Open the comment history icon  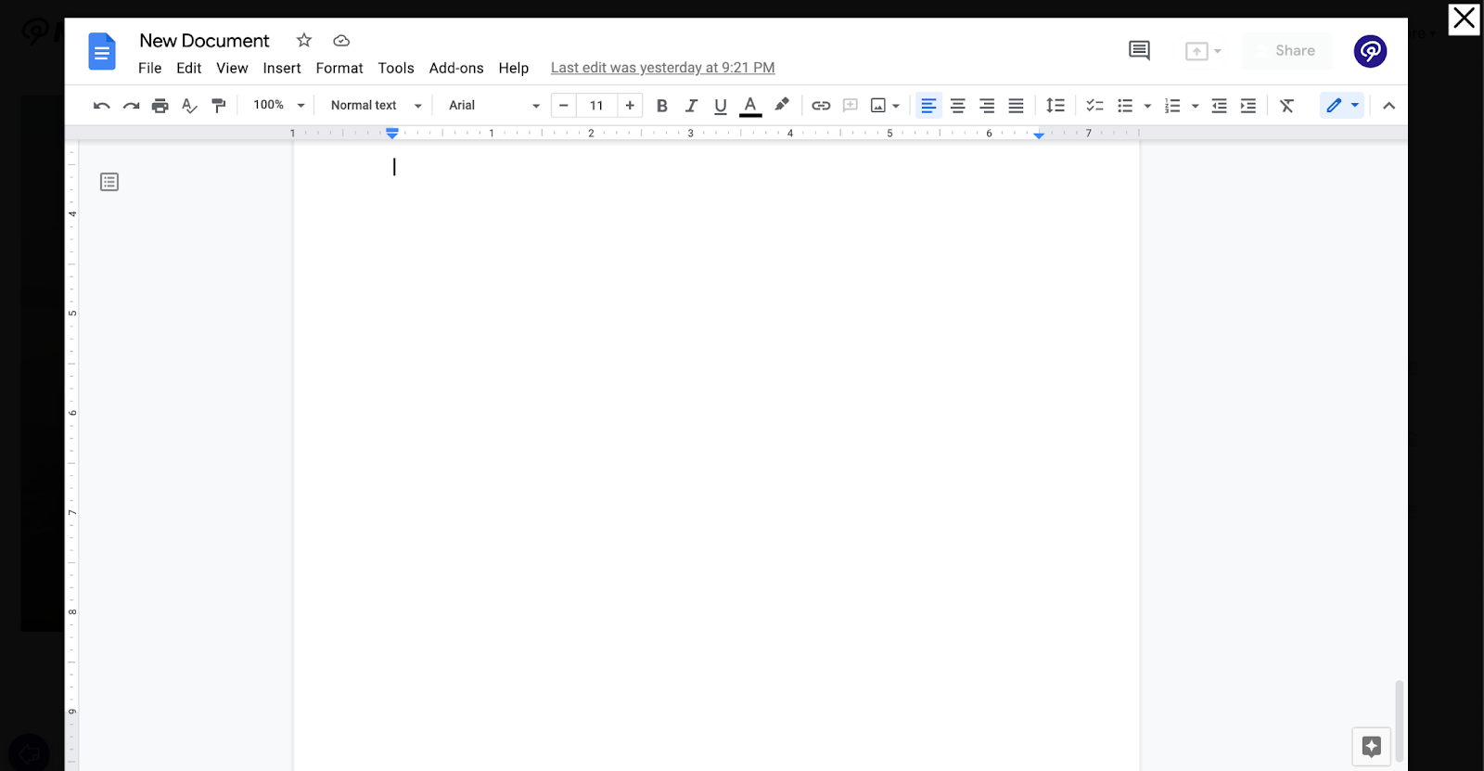[x=1139, y=51]
